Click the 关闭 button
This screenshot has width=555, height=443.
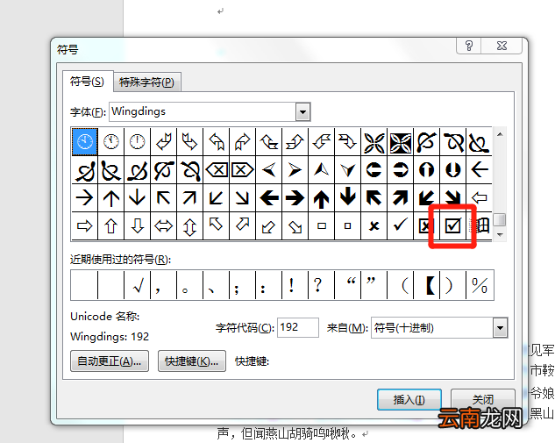click(x=483, y=399)
